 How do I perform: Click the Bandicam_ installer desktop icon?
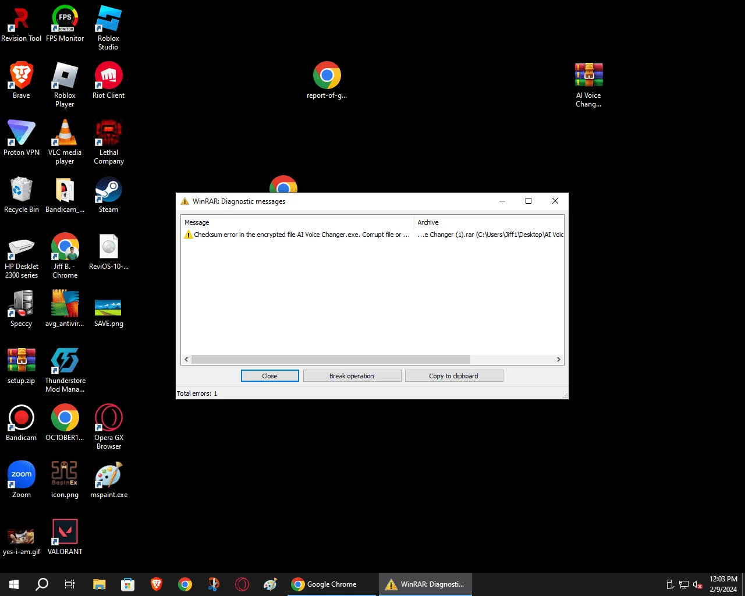[65, 194]
